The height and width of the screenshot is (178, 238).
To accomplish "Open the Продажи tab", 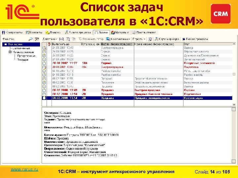I will coord(53,32).
